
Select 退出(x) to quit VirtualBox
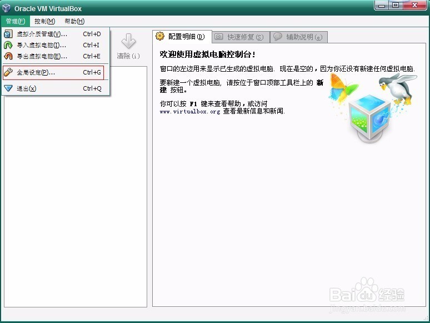pyautogui.click(x=56, y=88)
